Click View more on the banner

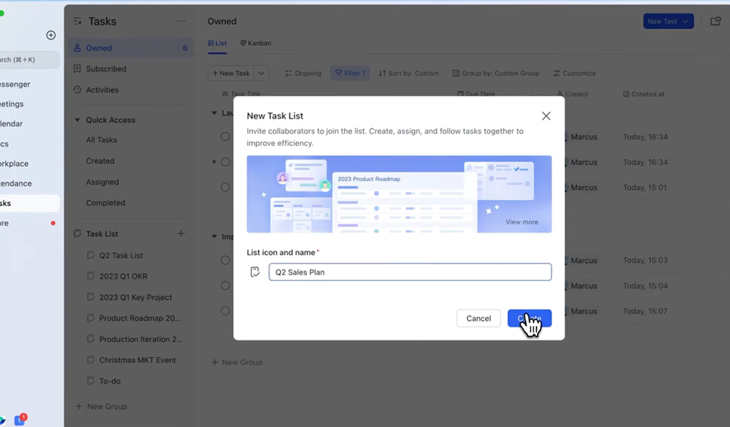521,222
